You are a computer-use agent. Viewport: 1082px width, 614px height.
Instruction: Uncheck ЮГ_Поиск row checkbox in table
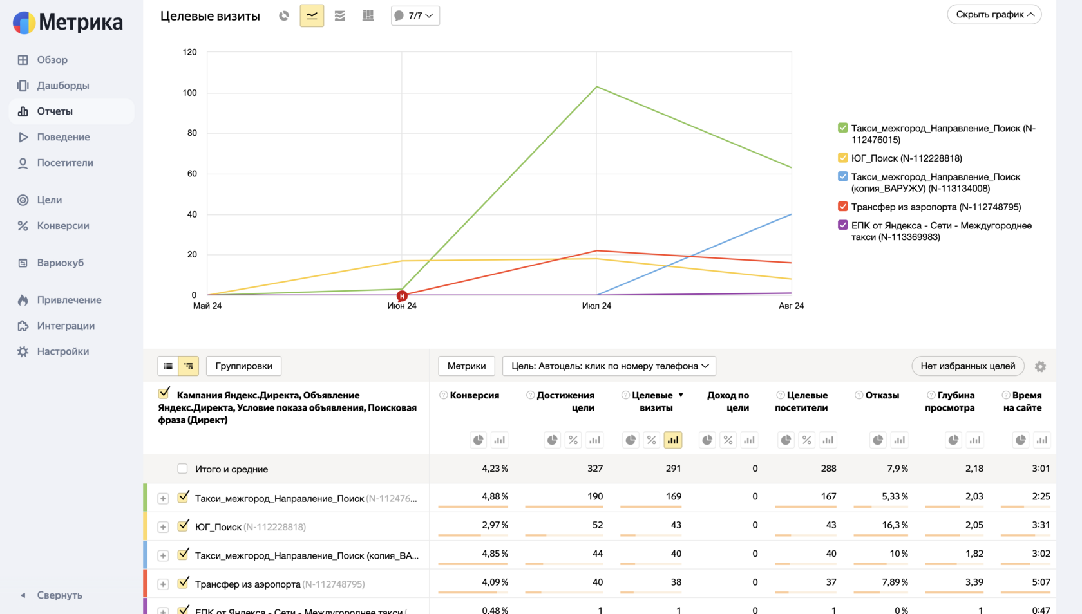[184, 525]
